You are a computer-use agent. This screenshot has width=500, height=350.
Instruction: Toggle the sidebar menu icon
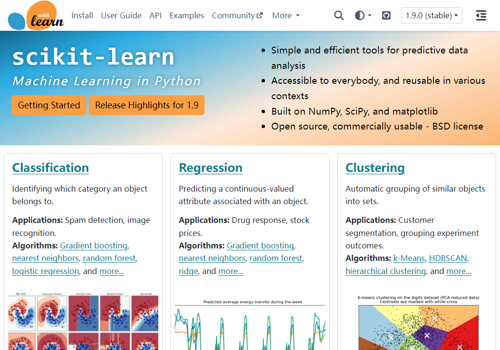pyautogui.click(x=481, y=15)
